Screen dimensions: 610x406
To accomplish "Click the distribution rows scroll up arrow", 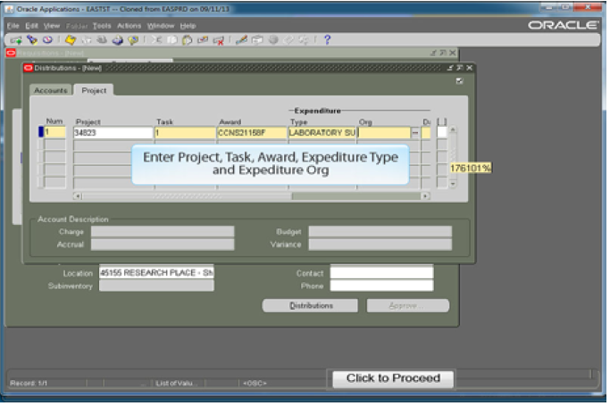I will coord(453,129).
